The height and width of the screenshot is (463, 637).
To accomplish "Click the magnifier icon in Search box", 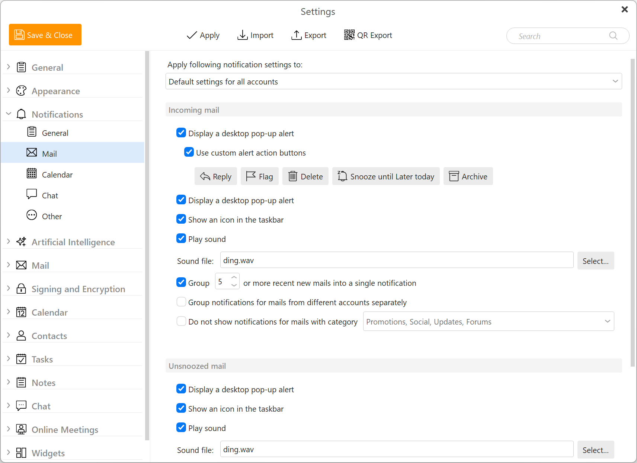I will coord(614,36).
